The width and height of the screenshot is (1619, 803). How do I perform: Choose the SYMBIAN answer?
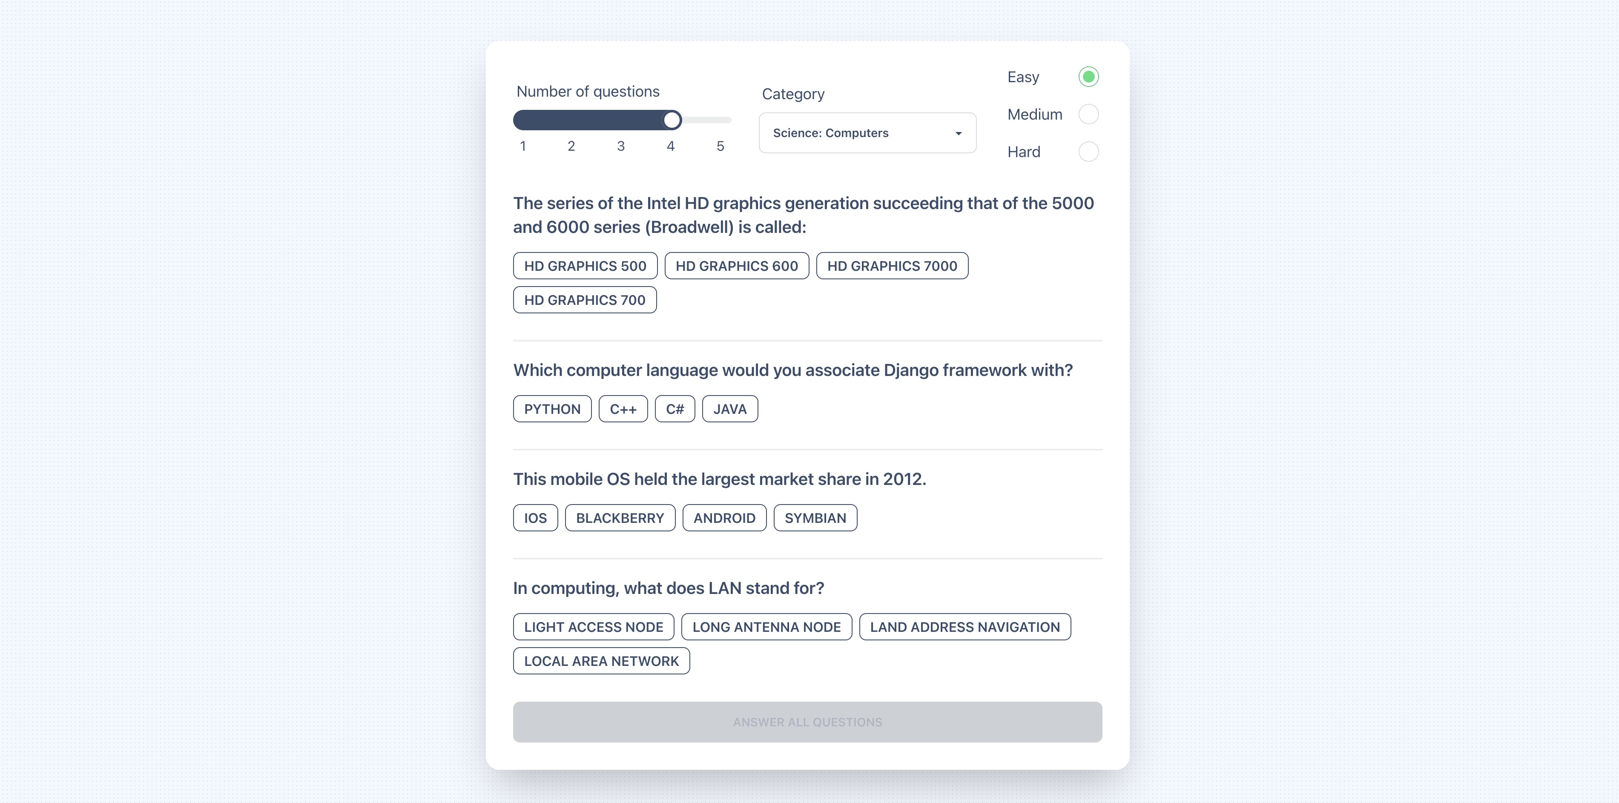tap(815, 518)
